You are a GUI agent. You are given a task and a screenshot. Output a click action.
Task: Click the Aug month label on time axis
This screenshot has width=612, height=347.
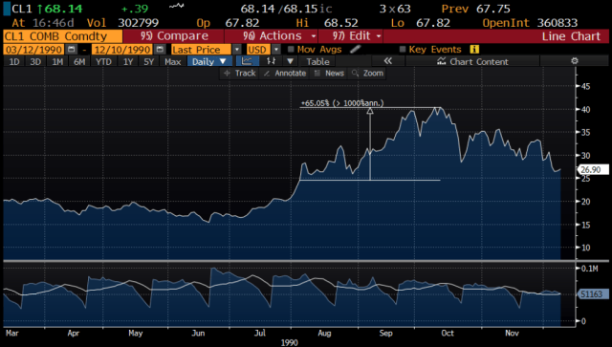(324, 333)
